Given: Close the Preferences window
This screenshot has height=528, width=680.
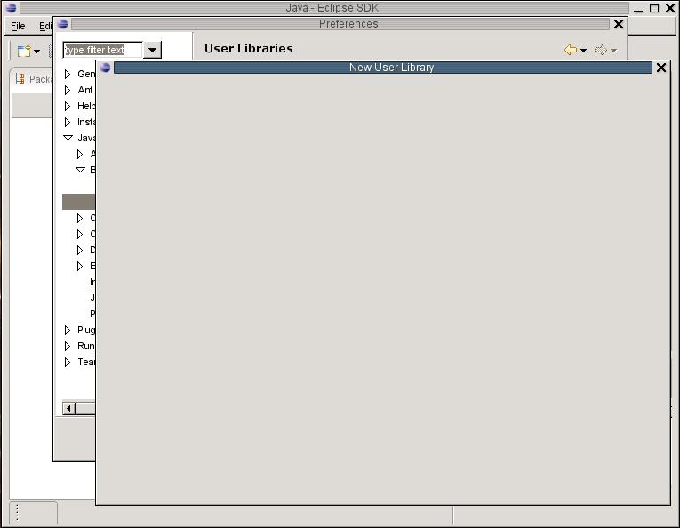Looking at the screenshot, I should click(x=619, y=24).
